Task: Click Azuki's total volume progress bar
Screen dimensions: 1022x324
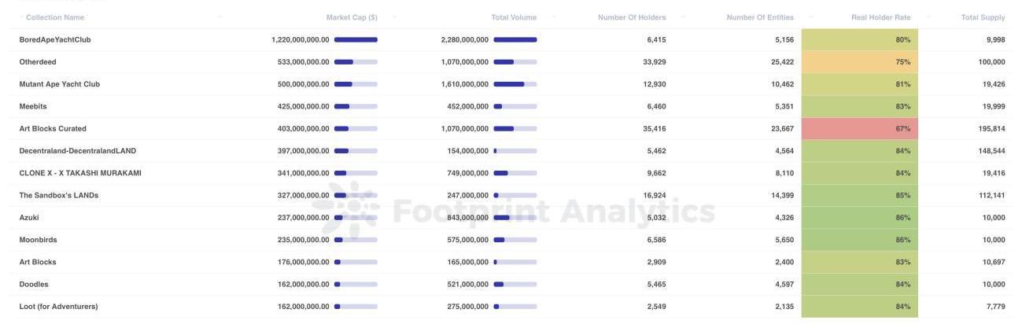Action: [515, 218]
